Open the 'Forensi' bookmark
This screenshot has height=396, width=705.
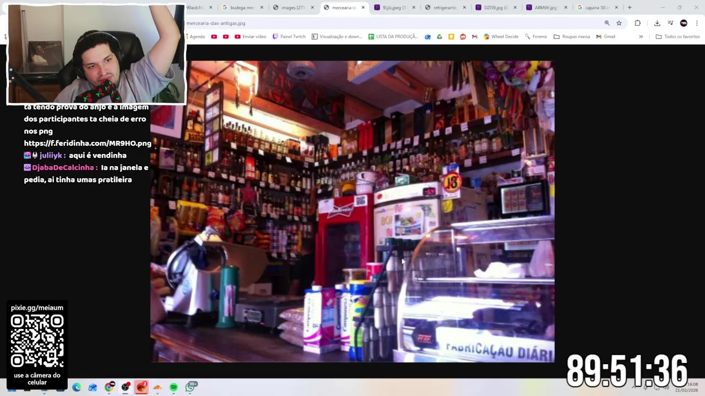click(535, 37)
